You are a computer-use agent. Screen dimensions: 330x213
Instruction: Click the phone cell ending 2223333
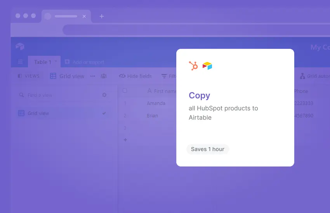[304, 103]
